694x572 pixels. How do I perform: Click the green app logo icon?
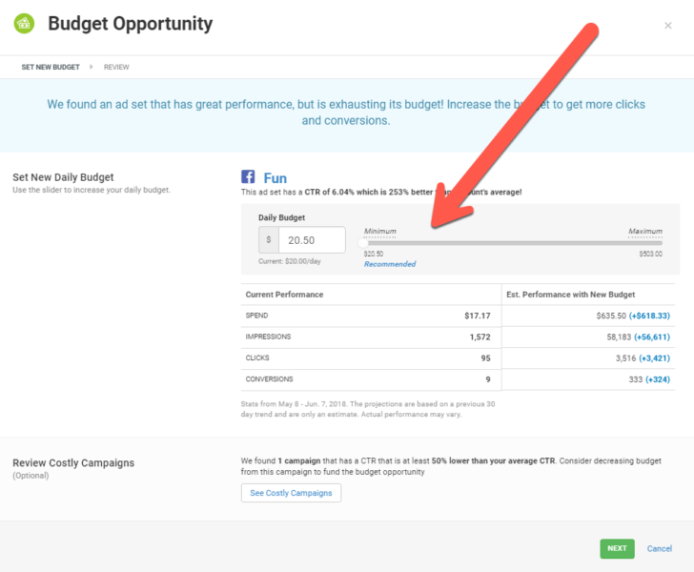click(24, 24)
